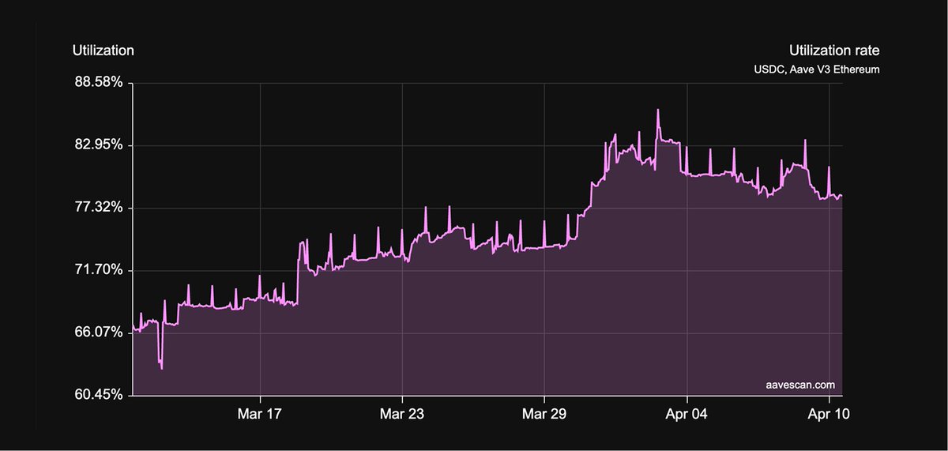Click the 88.58% y-axis label
948x451 pixels.
coord(99,82)
